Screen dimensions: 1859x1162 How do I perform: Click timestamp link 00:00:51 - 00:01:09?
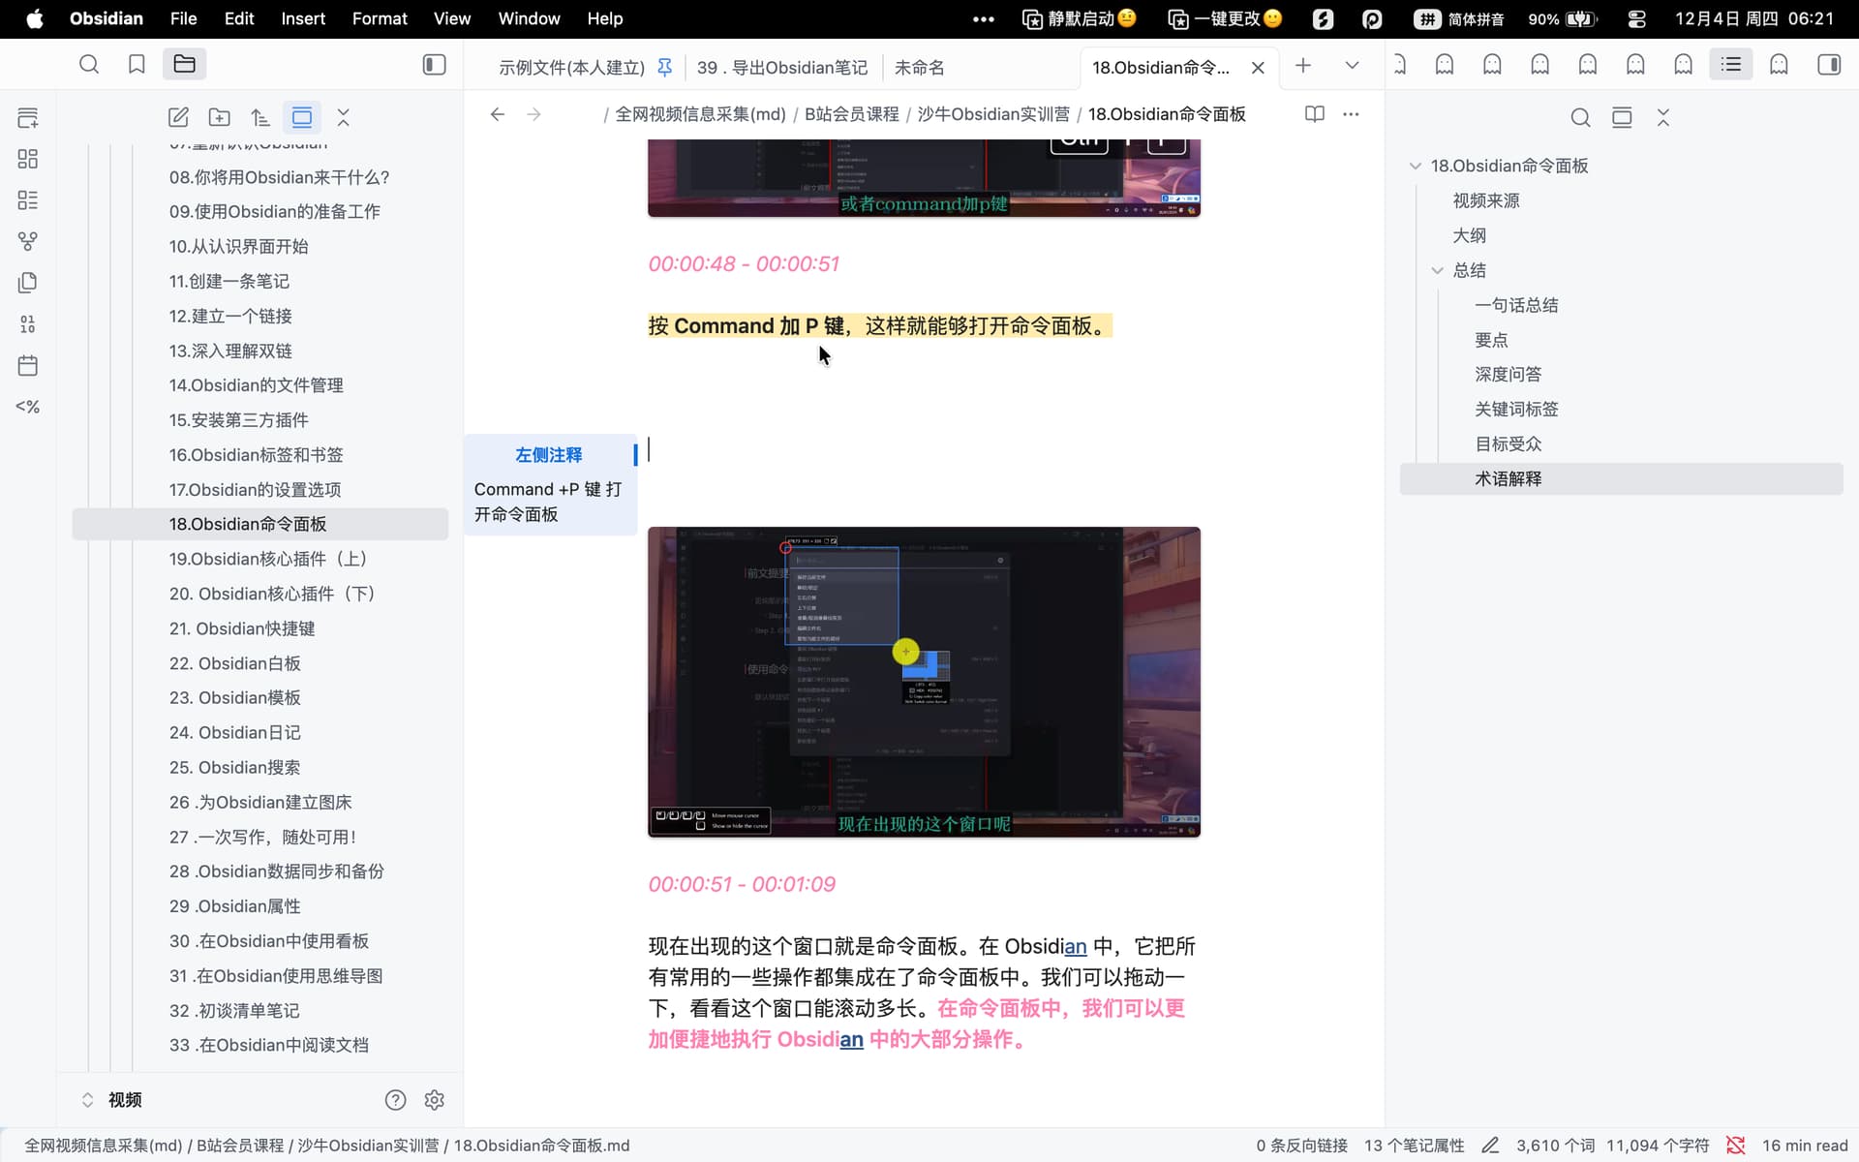(742, 884)
